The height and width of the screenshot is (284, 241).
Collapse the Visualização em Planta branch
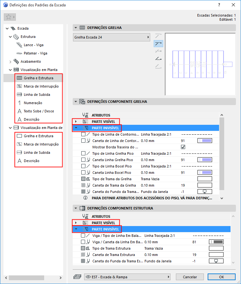pyautogui.click(x=10, y=70)
